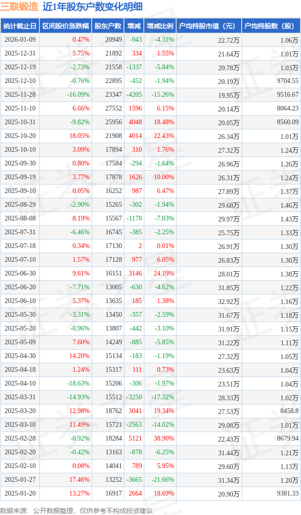Viewport: 301px width, 515px height.
Task: Click the 数据来源 footer disclaimer text
Action: (76, 510)
